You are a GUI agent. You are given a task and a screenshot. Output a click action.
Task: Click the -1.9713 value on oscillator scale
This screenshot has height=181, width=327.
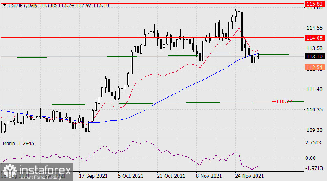(x=314, y=168)
